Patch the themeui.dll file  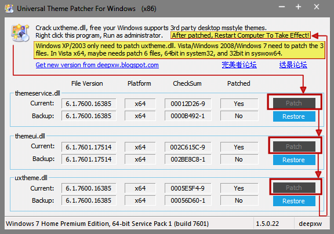(x=294, y=147)
